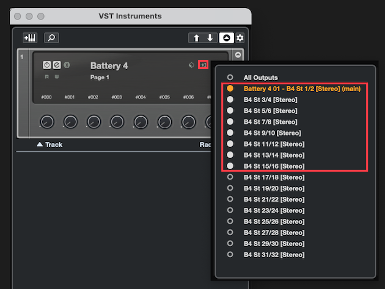
Task: Click Battery 4 freeze snowflake icon
Action: point(67,65)
